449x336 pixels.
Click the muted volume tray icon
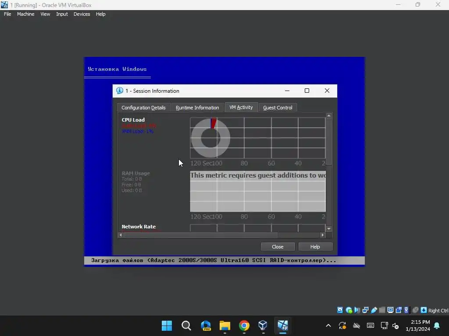[x=396, y=325]
